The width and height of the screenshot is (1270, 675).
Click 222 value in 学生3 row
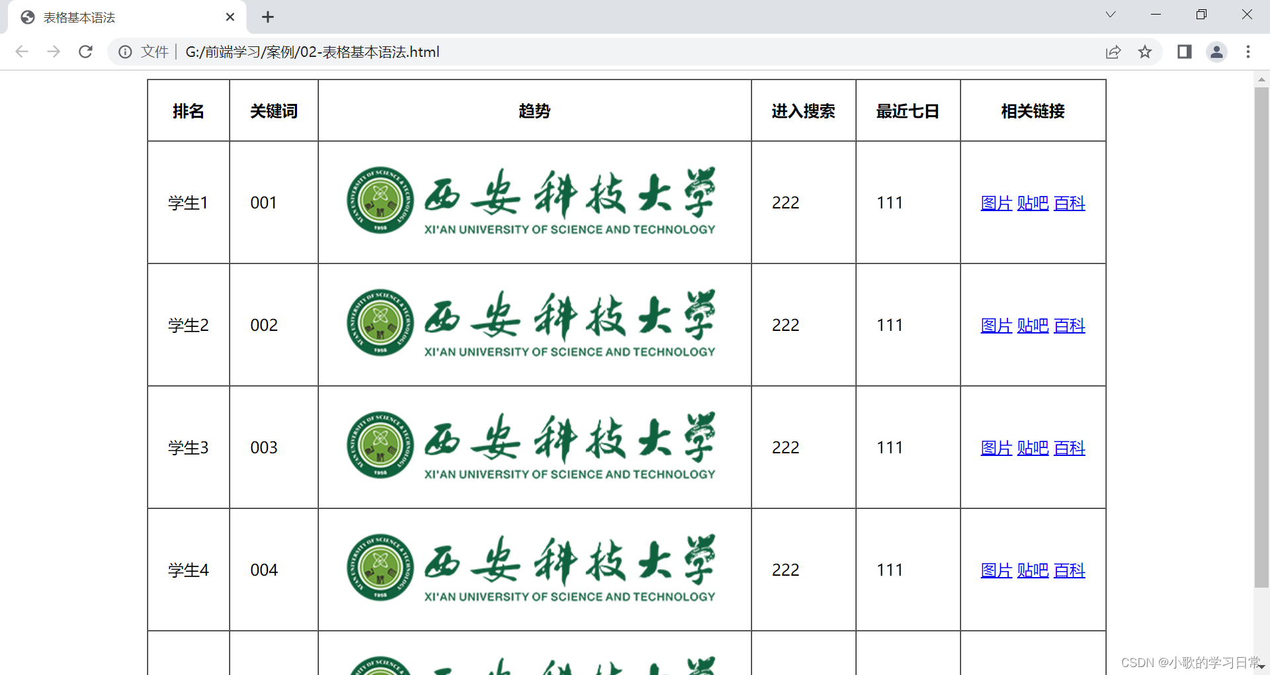tap(786, 447)
